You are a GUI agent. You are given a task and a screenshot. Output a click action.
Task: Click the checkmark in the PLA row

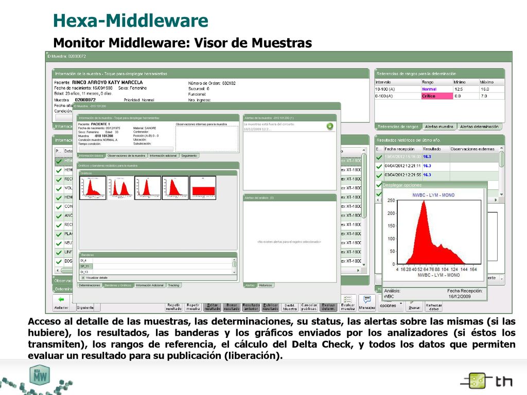tap(59, 234)
